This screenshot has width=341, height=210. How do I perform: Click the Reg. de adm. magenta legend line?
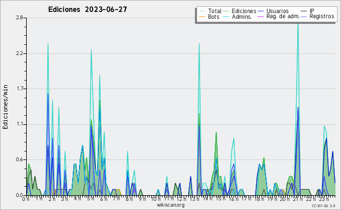coord(260,16)
